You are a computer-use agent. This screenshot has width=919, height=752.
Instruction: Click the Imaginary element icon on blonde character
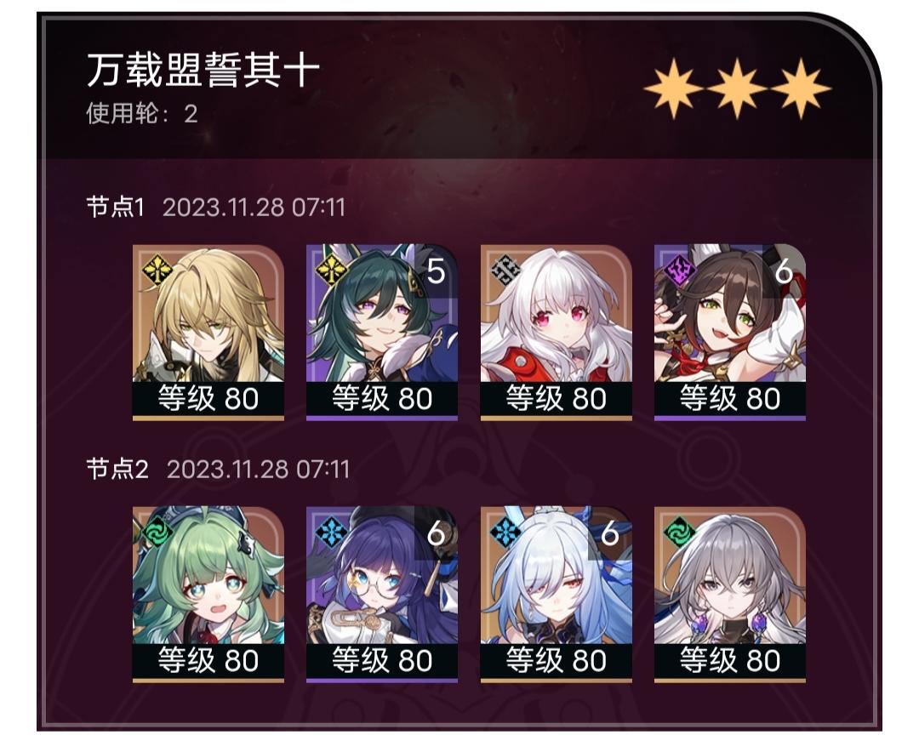pos(157,270)
